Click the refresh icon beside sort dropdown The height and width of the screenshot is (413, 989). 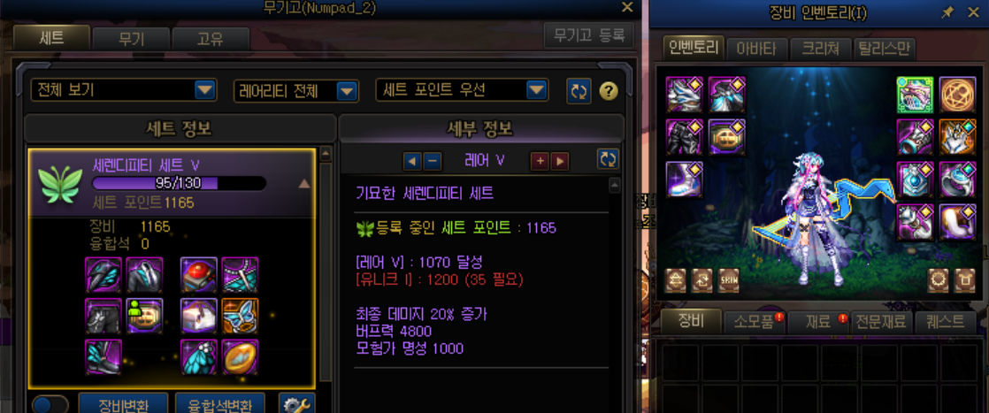click(x=579, y=91)
